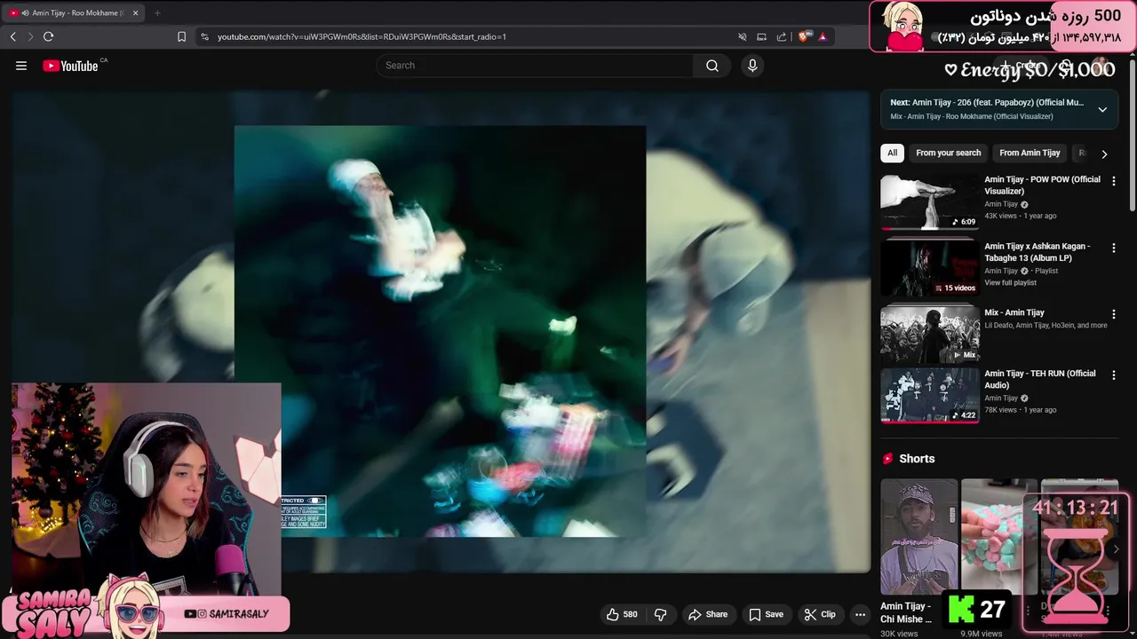Screen dimensions: 1137x639
Task: Show more filter chips with the arrow
Action: (1104, 154)
